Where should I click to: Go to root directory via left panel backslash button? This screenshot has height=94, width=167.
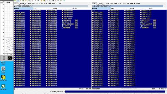[89, 3]
